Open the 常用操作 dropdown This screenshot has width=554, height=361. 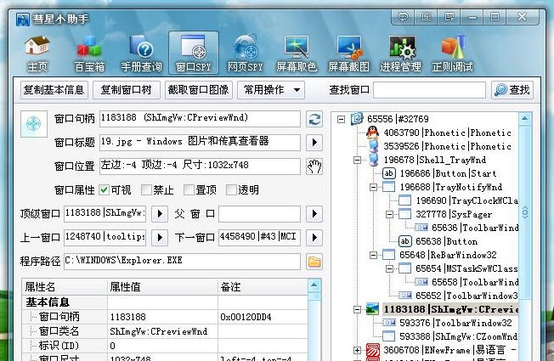(x=271, y=90)
